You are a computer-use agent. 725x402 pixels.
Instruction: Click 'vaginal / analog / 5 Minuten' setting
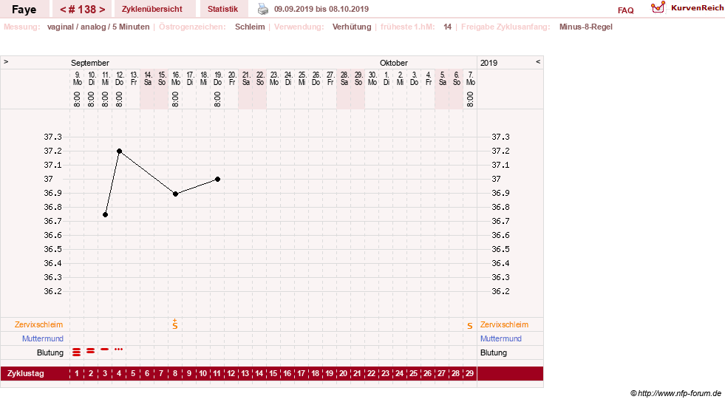[x=98, y=27]
